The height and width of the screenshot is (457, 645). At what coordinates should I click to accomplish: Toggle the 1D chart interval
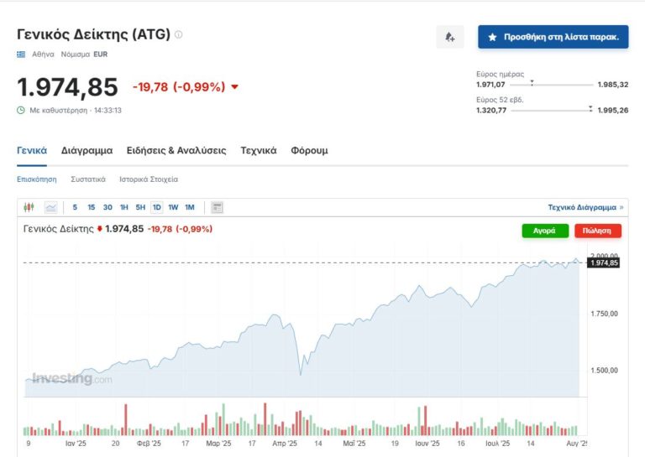(x=157, y=207)
